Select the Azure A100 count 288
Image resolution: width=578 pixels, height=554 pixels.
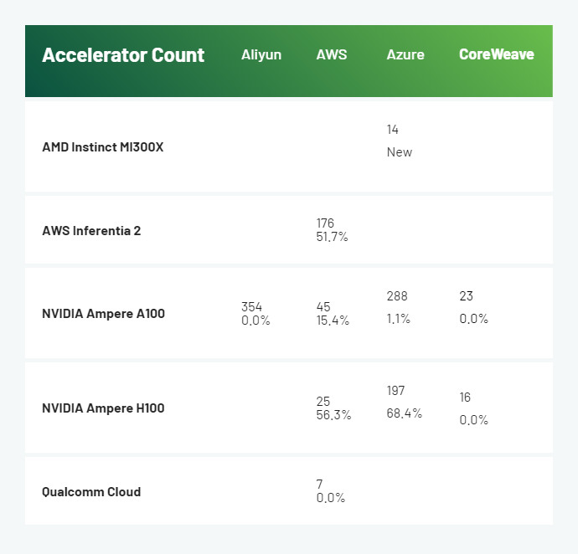click(x=397, y=295)
